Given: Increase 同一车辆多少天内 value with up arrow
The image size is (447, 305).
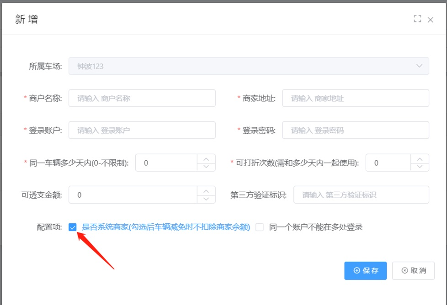Looking at the screenshot, I should coord(206,158).
